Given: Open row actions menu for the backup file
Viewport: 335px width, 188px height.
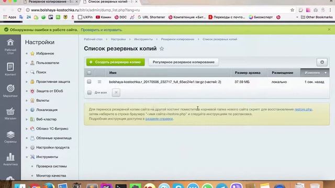Looking at the screenshot, I should pos(99,81).
